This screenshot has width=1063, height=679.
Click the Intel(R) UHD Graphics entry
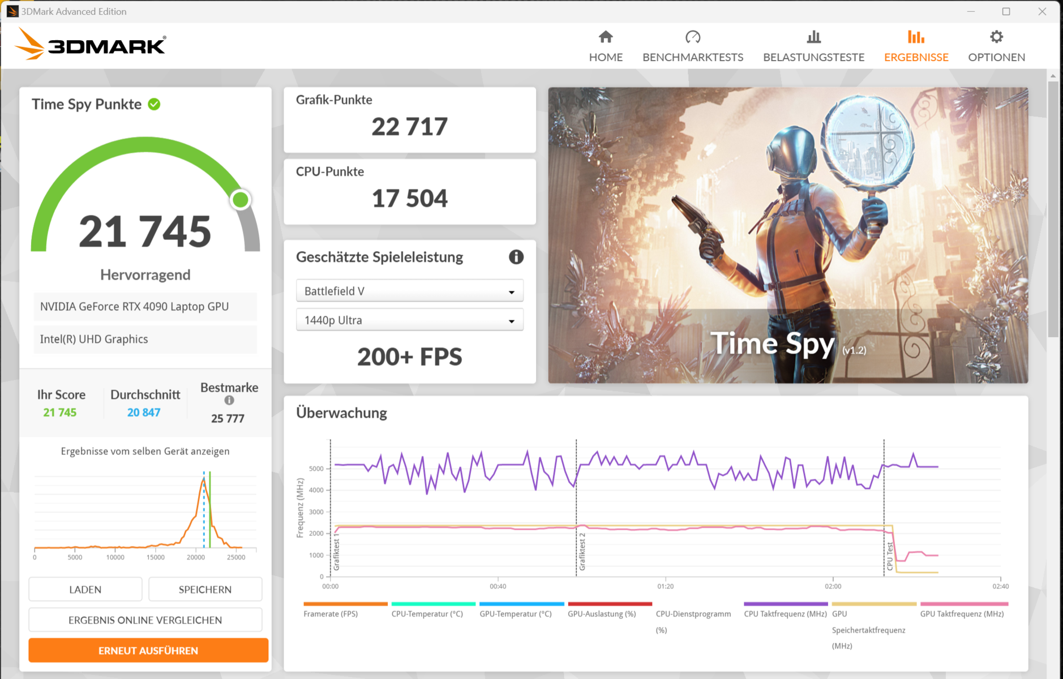pyautogui.click(x=145, y=339)
